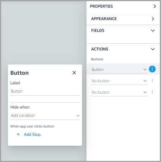Close the Button popup with X
The width and height of the screenshot is (161, 162).
tap(74, 72)
